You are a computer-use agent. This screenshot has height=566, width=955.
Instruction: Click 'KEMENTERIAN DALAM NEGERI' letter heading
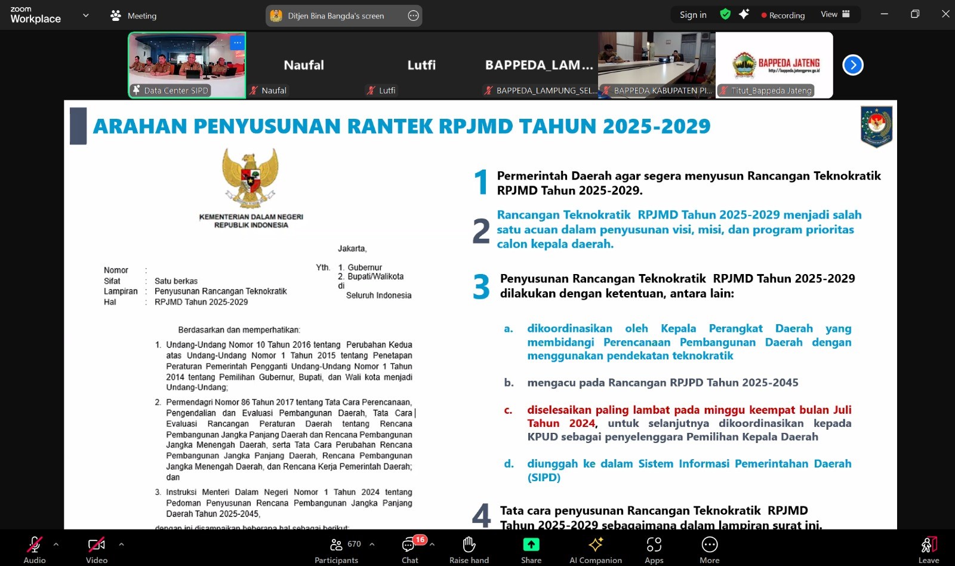[251, 217]
